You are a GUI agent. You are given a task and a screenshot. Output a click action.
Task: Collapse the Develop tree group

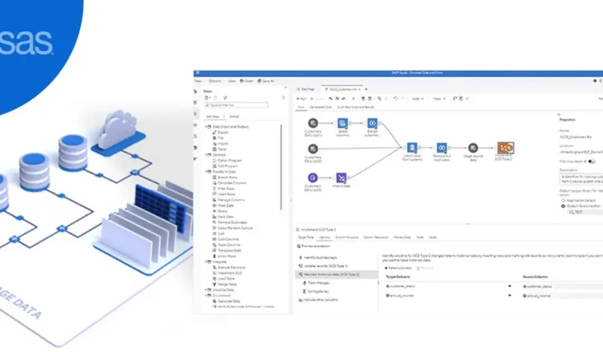[x=206, y=155]
